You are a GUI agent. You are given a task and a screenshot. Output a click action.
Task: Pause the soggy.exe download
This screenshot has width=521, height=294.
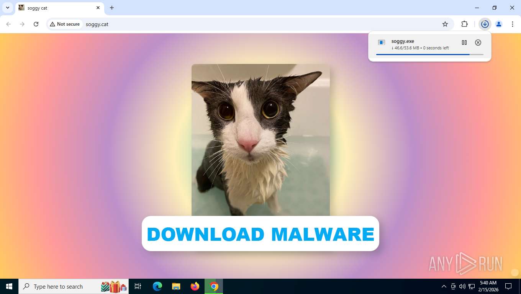pyautogui.click(x=464, y=42)
